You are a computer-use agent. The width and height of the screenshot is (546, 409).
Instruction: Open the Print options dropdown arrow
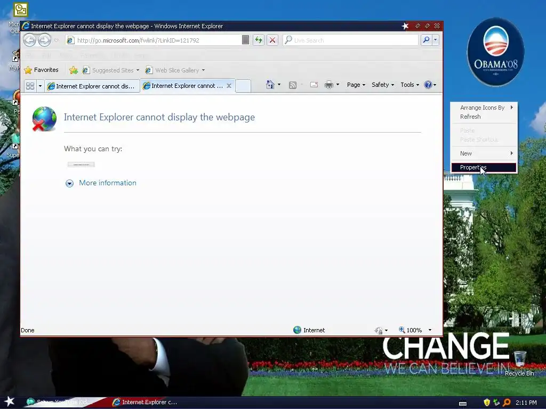click(338, 85)
